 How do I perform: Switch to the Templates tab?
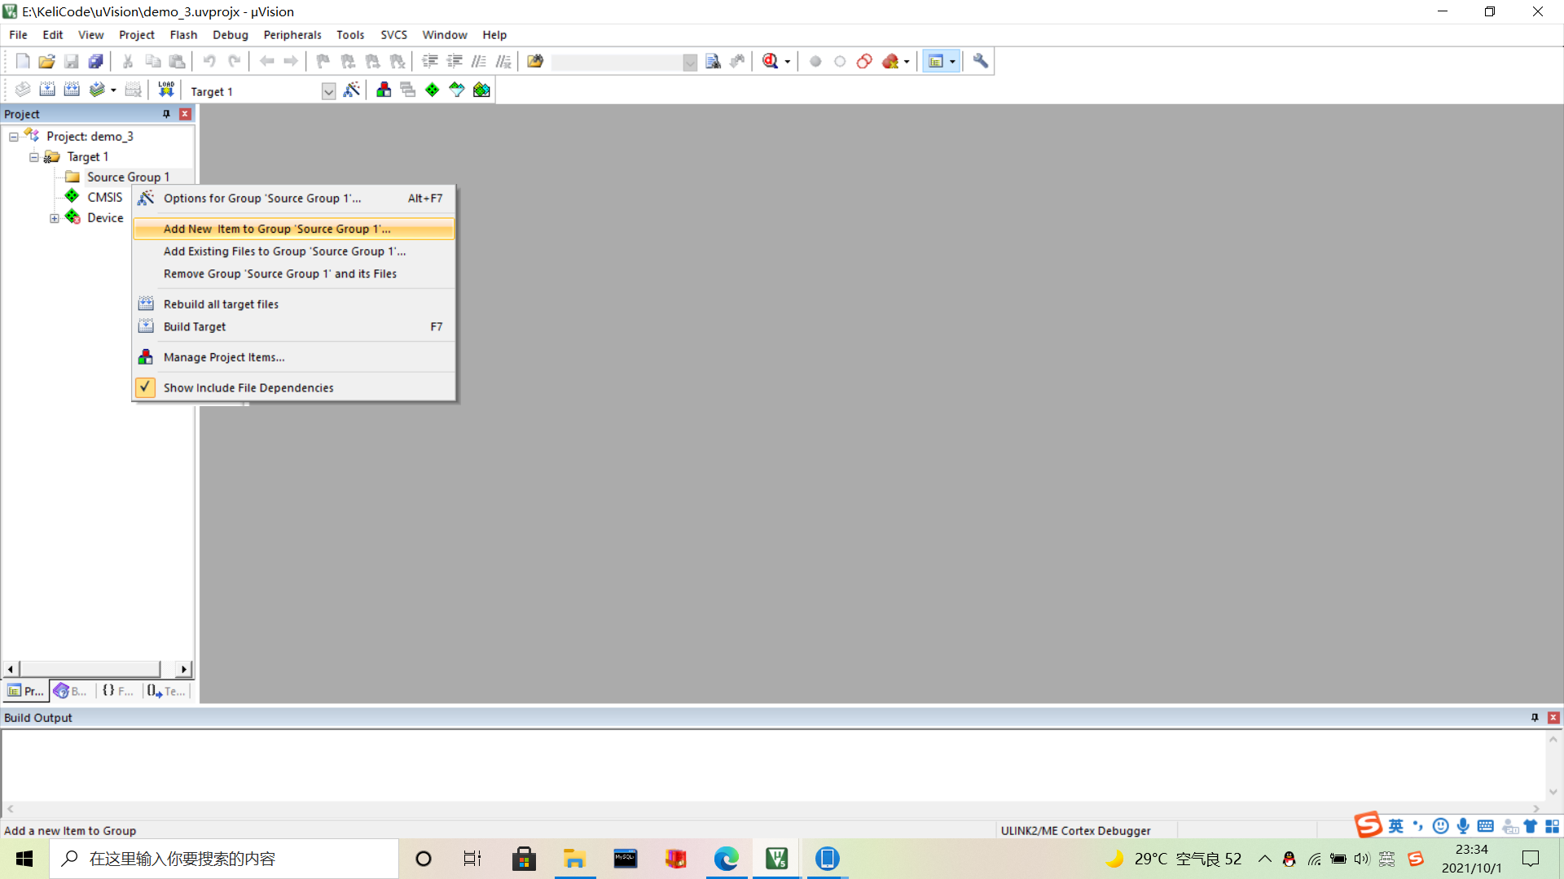point(166,691)
